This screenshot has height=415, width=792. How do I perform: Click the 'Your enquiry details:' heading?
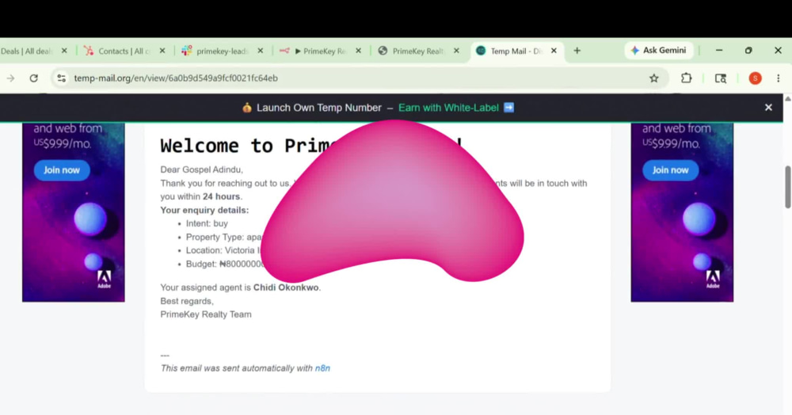click(x=204, y=210)
